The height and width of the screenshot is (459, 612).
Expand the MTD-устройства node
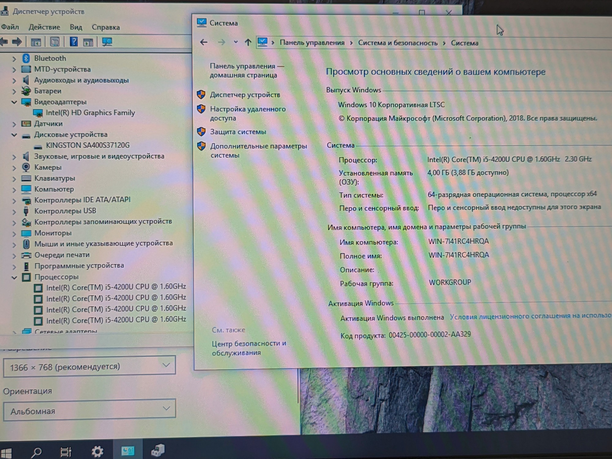point(14,69)
